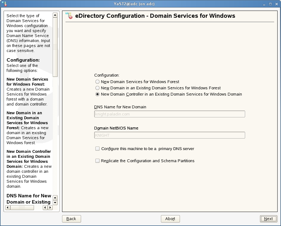Click the DNS Name for New Domain field

coord(170,114)
